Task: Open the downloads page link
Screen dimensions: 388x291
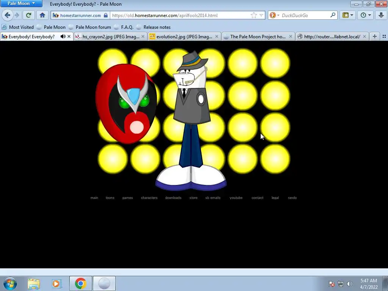Action: point(173,198)
